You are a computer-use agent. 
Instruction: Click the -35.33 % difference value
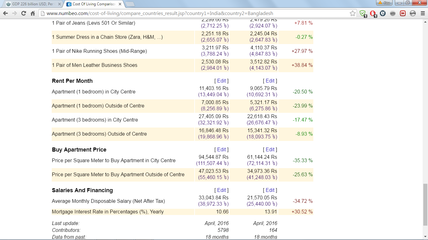pyautogui.click(x=303, y=160)
